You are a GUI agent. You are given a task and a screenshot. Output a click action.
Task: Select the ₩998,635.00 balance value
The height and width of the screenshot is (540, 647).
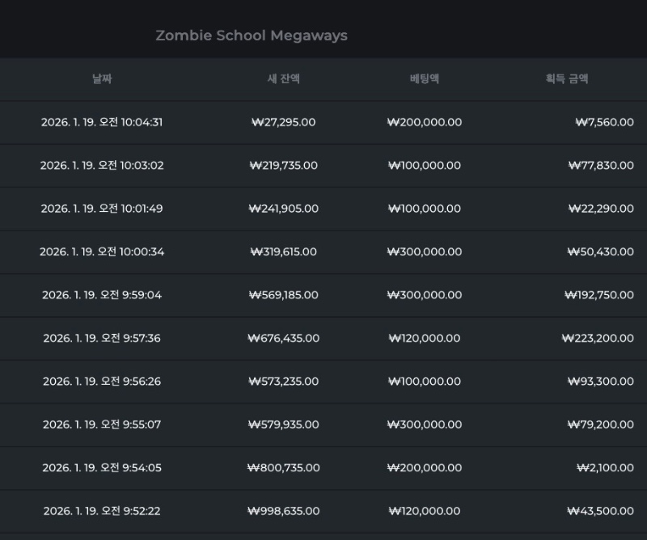coord(284,511)
